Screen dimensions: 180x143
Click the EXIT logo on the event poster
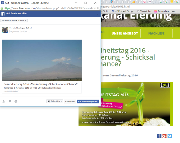pyautogui.click(x=165, y=85)
